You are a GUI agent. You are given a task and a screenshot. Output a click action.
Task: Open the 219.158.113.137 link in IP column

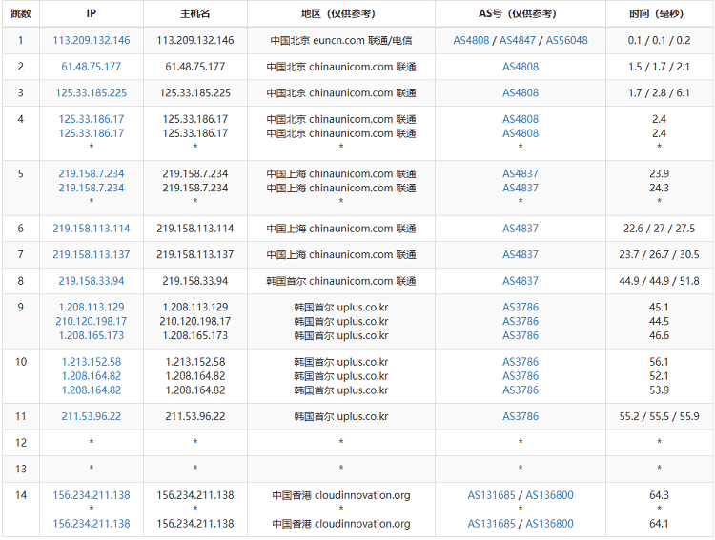point(92,254)
